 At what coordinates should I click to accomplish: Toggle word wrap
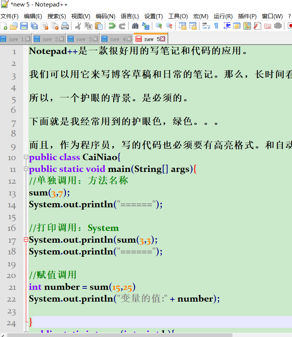[x=206, y=26]
